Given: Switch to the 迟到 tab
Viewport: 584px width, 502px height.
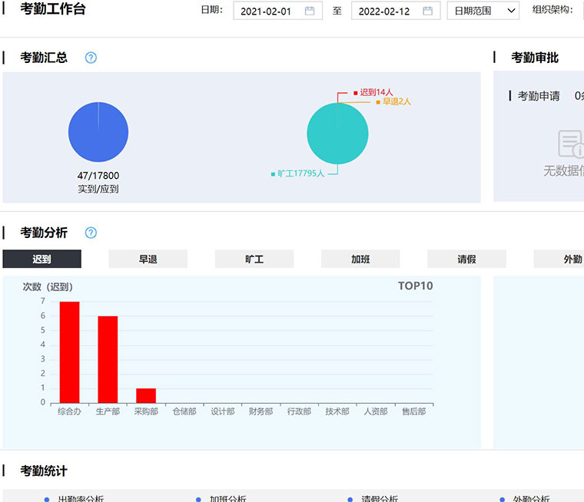Looking at the screenshot, I should point(41,259).
